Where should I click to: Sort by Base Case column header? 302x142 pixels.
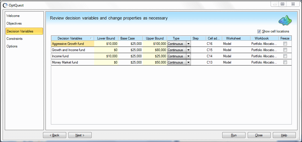[x=130, y=38]
